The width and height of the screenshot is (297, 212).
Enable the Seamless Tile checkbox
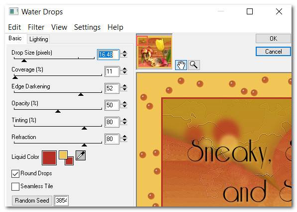tap(15, 187)
